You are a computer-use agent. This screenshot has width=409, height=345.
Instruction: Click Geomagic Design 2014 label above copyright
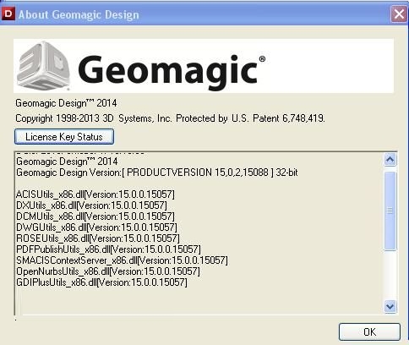(x=66, y=103)
